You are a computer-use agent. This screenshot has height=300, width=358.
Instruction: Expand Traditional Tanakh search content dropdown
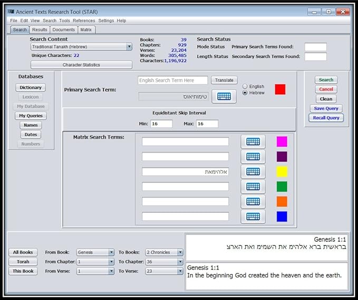click(x=129, y=47)
